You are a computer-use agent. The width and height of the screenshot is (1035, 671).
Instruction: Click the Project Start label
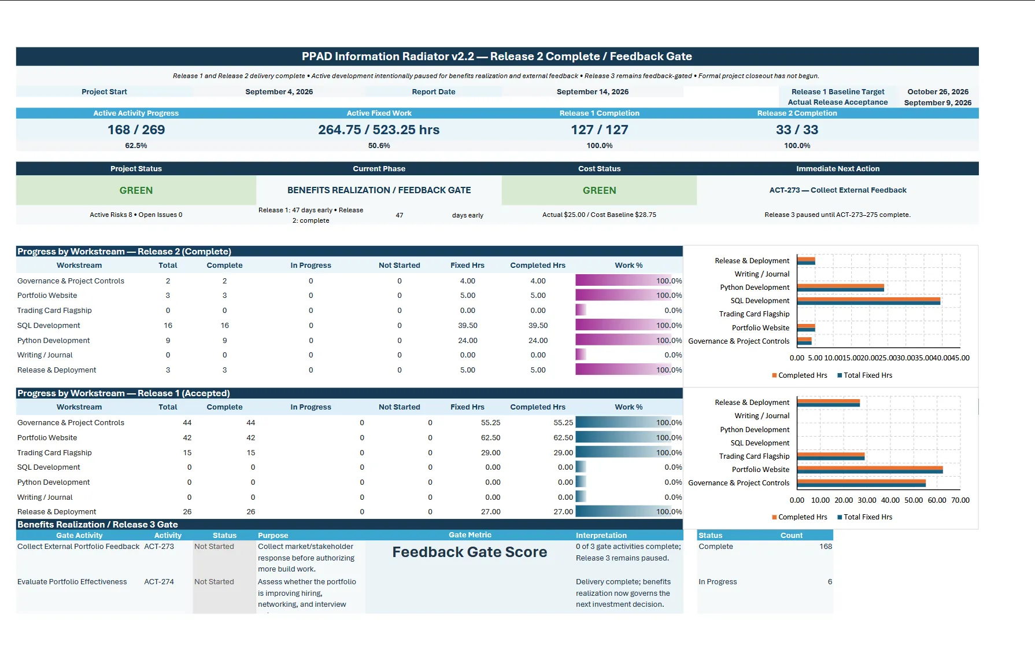point(104,91)
